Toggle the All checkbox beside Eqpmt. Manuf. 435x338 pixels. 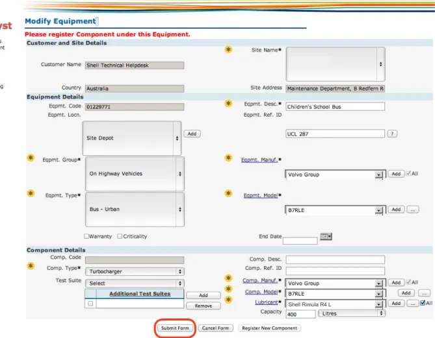[x=408, y=173]
